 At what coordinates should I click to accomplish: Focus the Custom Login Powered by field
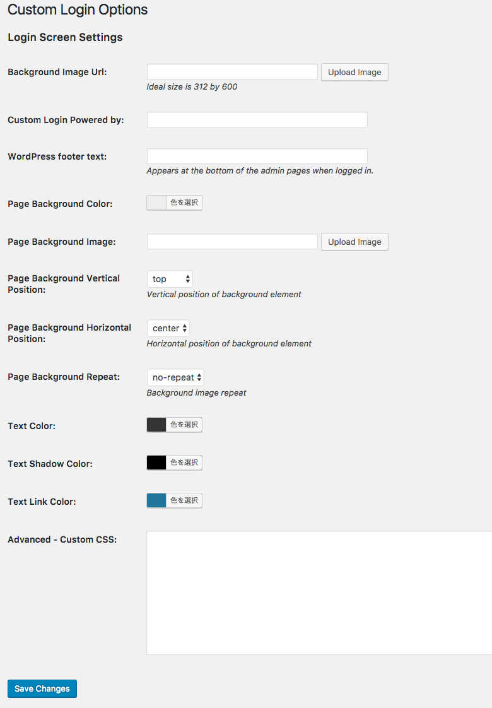pyautogui.click(x=257, y=120)
